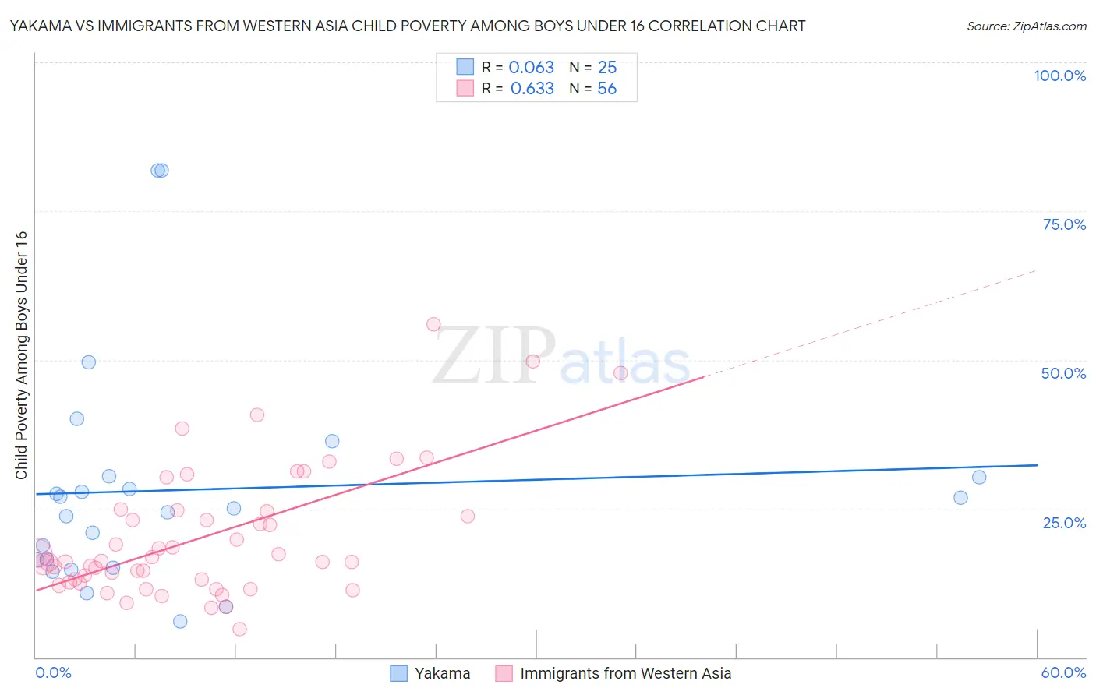
Task: Click the pink data point near 56%
Action: 434,324
